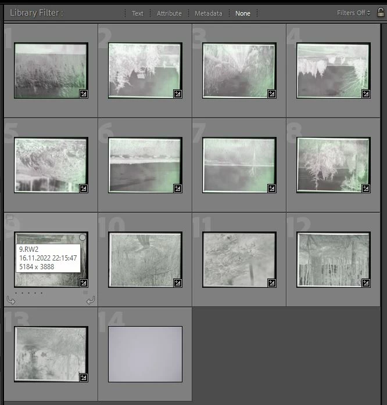Click develop adjustments badge on thumbnail 5
This screenshot has height=405, width=387.
83,189
